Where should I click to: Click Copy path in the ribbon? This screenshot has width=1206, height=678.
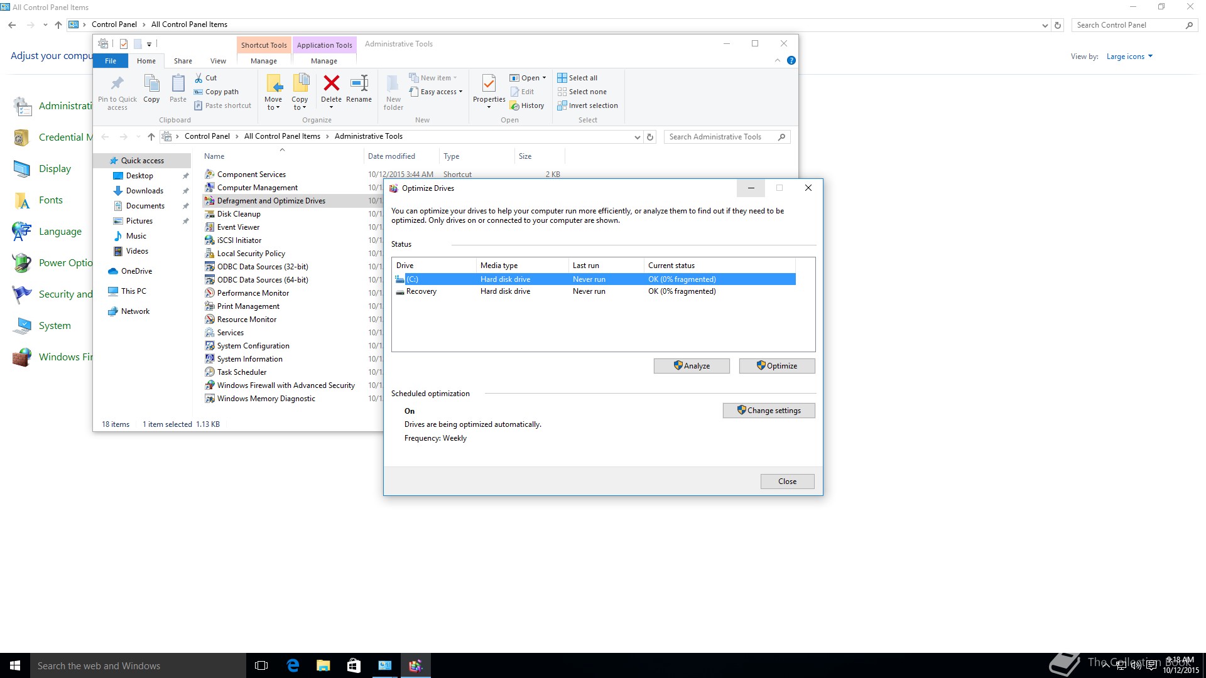(216, 92)
